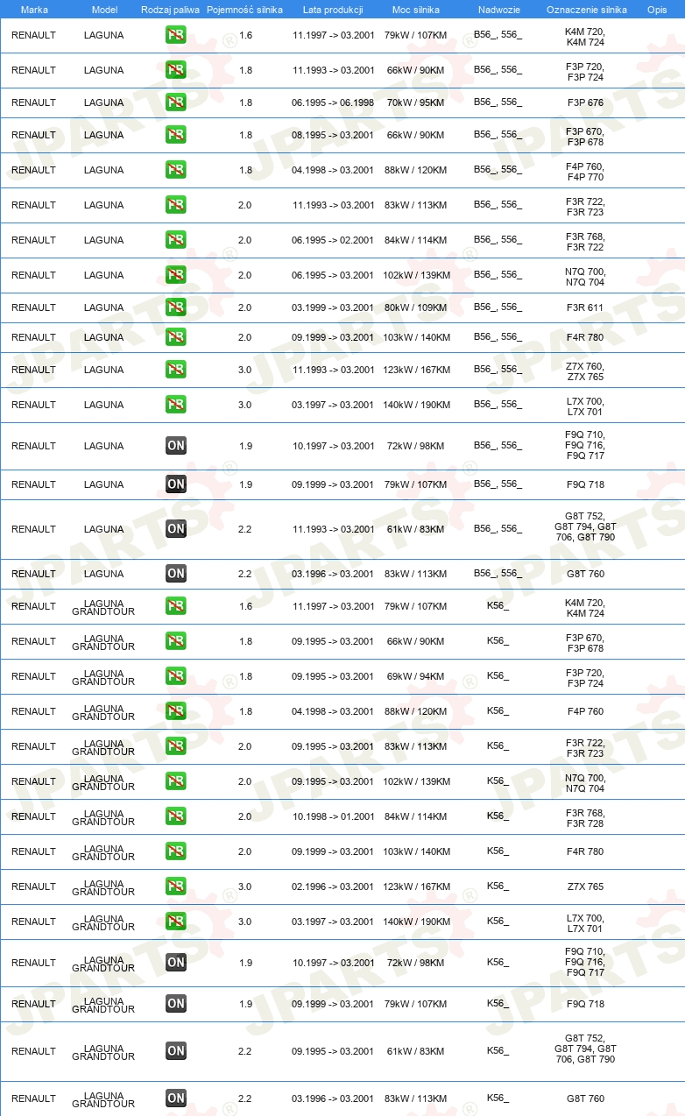Select the PB icon for Laguna 2.0 11.1993 row
This screenshot has width=685, height=1116.
point(175,205)
